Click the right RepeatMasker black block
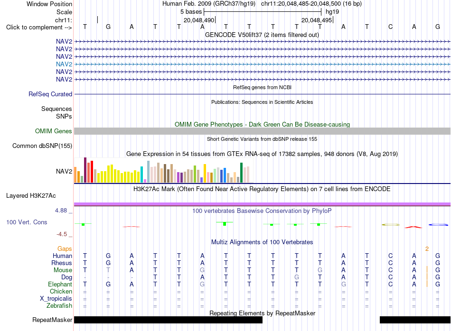Viewport: 451px width, 331px height. pyautogui.click(x=415, y=320)
